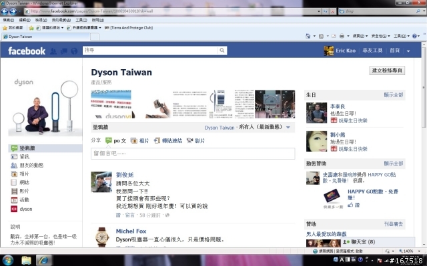427x266 pixels.
Task: Click 留言 under 劉俊延's post
Action: tap(130, 215)
